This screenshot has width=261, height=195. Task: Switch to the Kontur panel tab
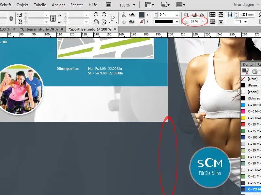pyautogui.click(x=248, y=64)
